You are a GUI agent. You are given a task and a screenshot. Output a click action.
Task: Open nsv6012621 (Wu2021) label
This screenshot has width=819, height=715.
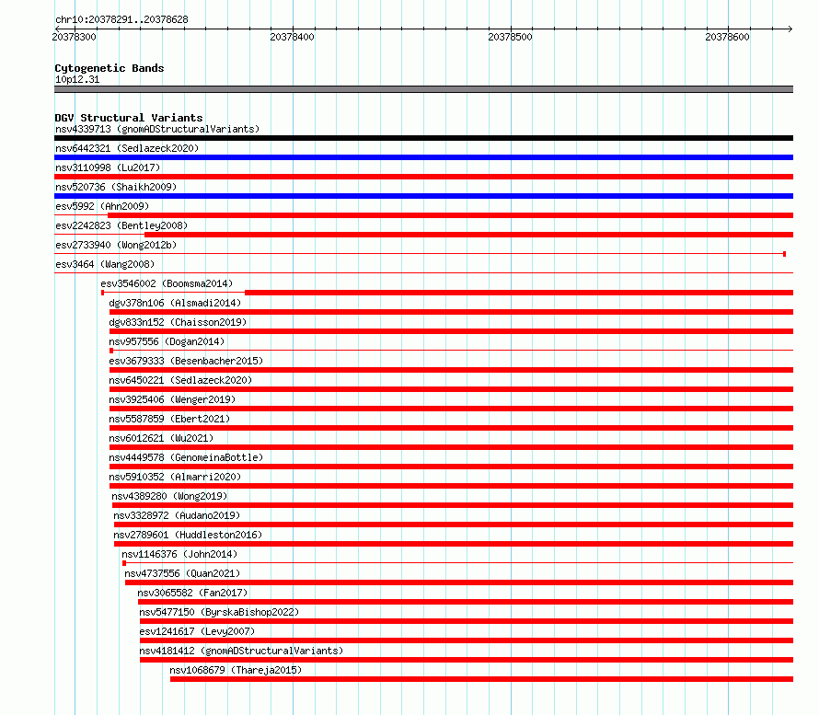coord(161,438)
